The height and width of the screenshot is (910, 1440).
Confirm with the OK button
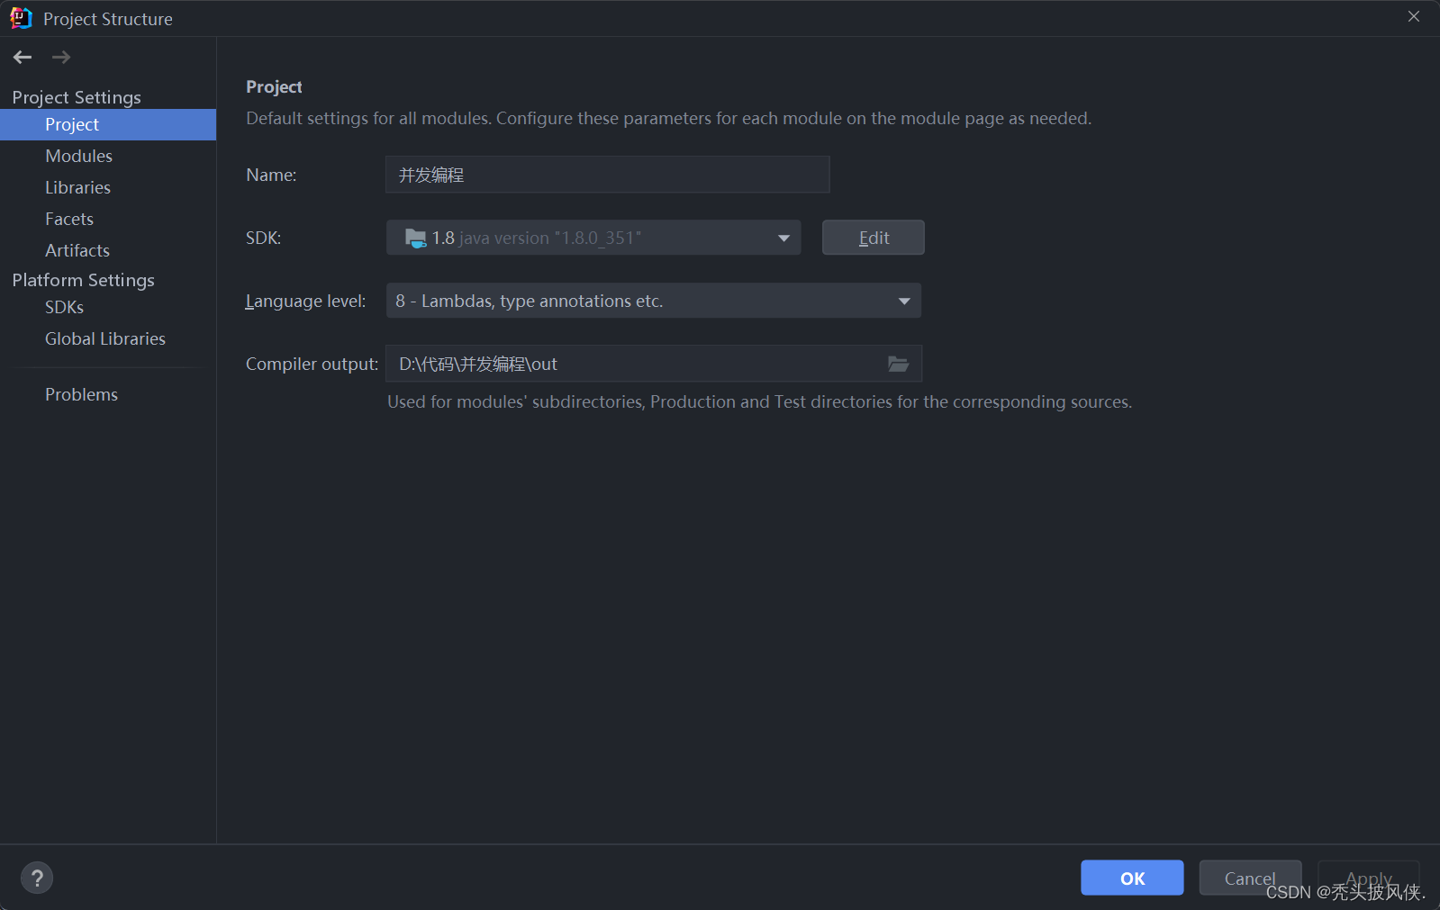pos(1132,878)
